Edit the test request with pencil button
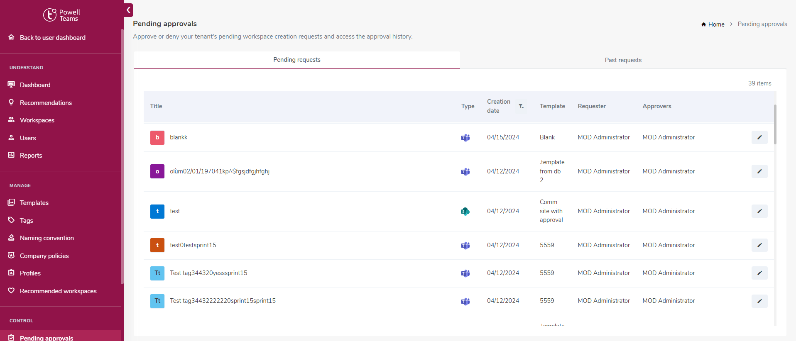This screenshot has width=796, height=341. point(759,211)
